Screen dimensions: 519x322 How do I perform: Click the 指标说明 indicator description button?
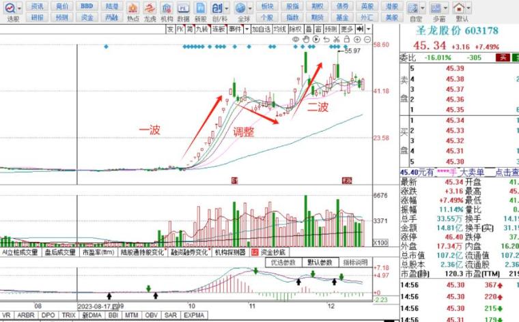(x=355, y=262)
